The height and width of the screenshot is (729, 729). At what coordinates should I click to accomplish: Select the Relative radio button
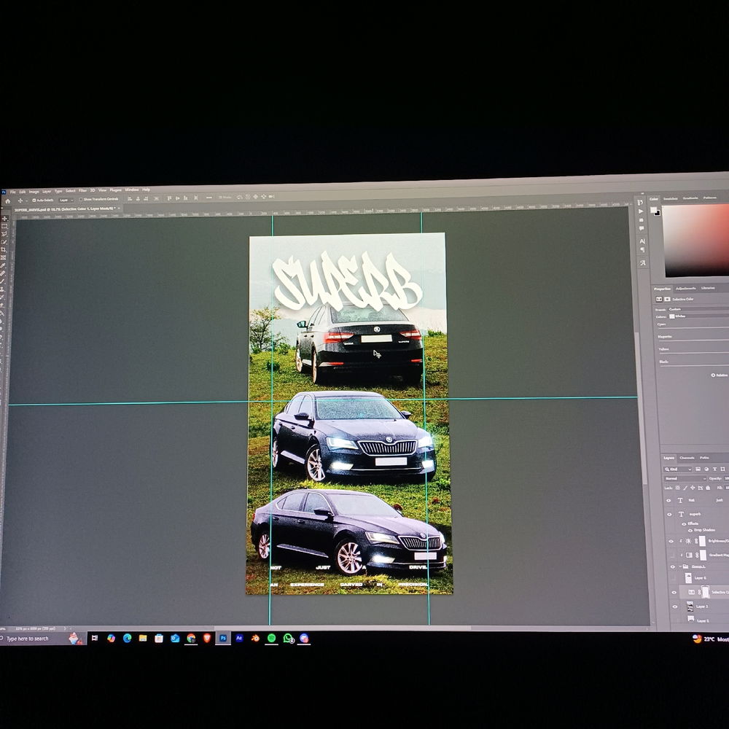[x=713, y=375]
